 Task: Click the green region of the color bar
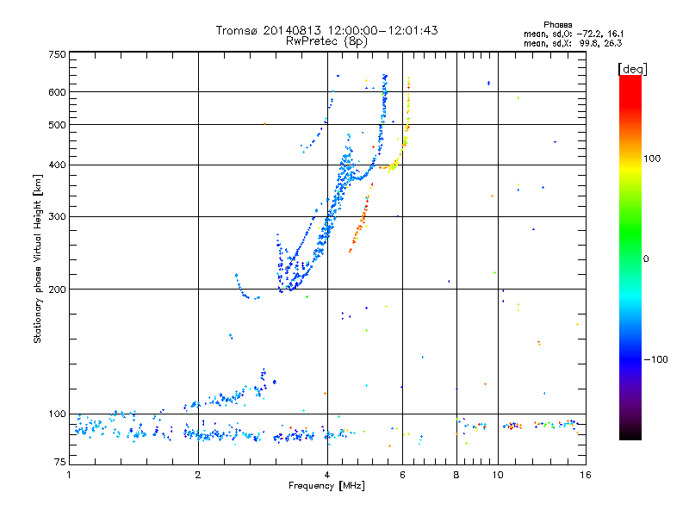(630, 233)
